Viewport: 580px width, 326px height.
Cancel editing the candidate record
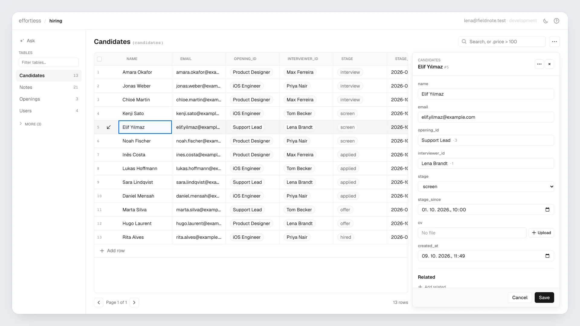[x=520, y=298]
